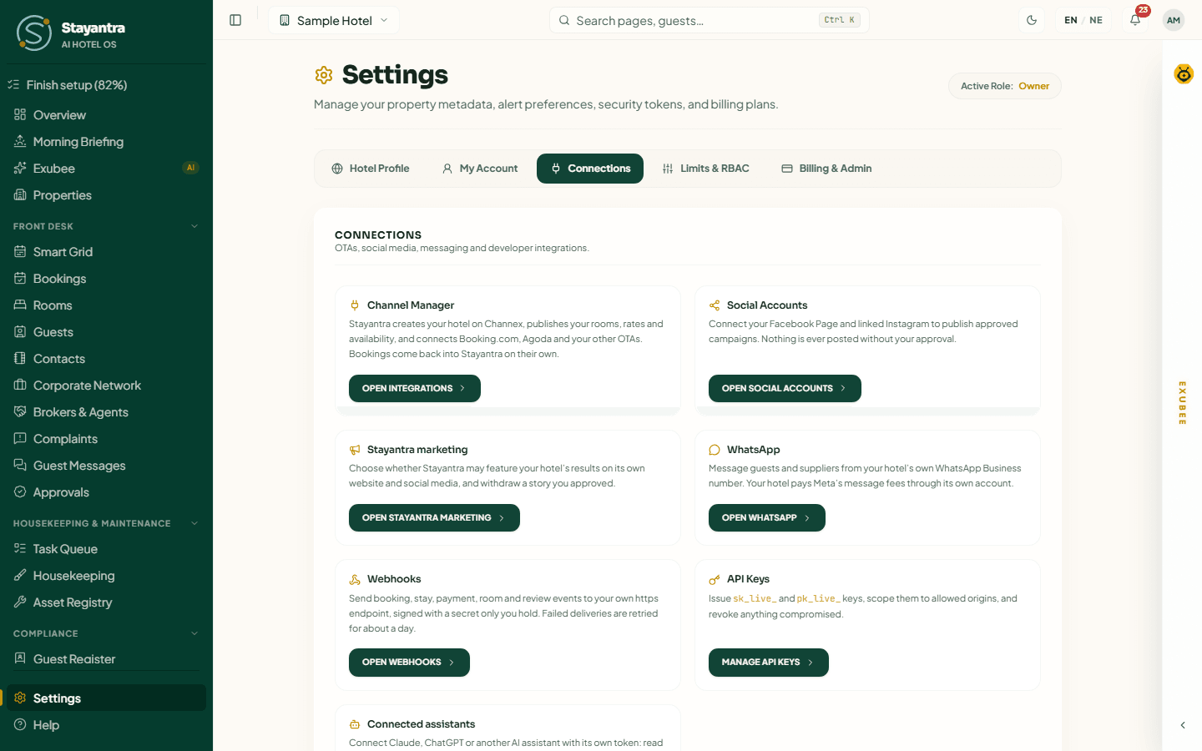1202x751 pixels.
Task: Open the Smart Grid
Action: pyautogui.click(x=106, y=252)
